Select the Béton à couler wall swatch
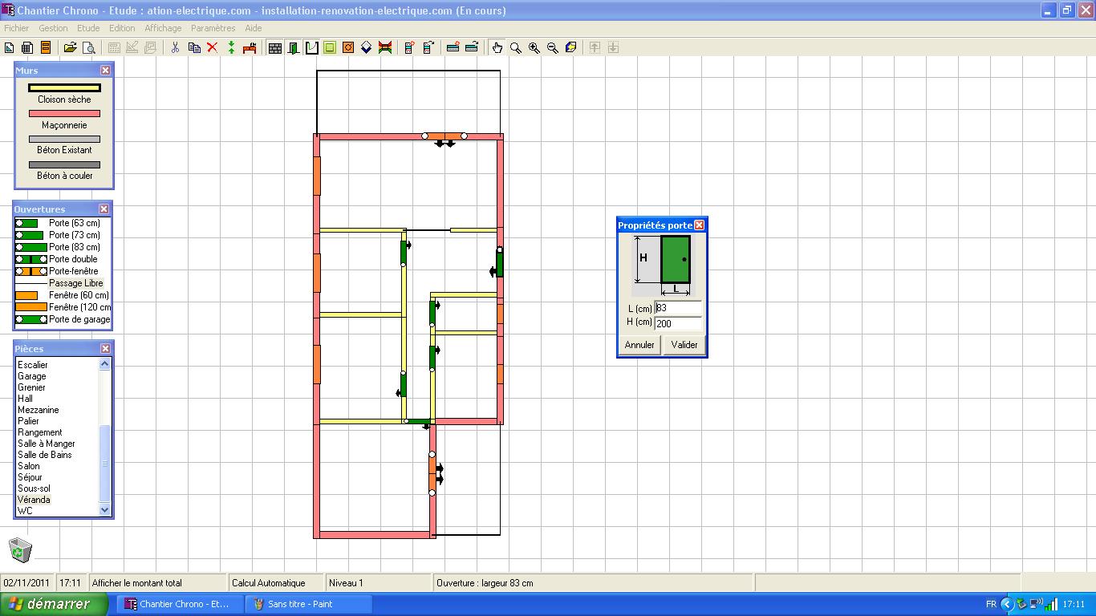The image size is (1096, 616). pos(64,165)
